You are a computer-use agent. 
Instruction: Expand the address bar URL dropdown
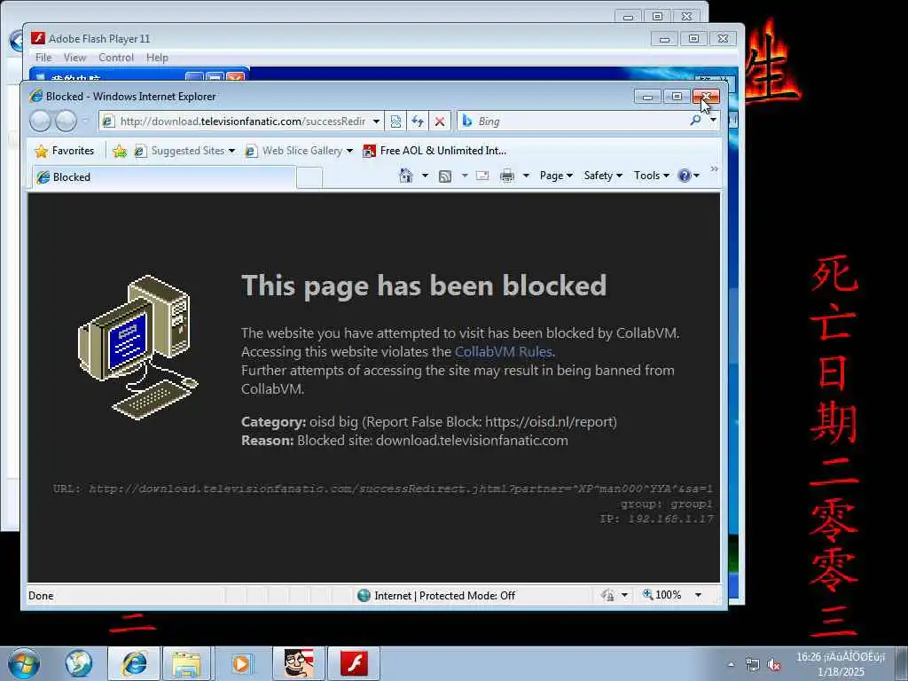coord(376,121)
